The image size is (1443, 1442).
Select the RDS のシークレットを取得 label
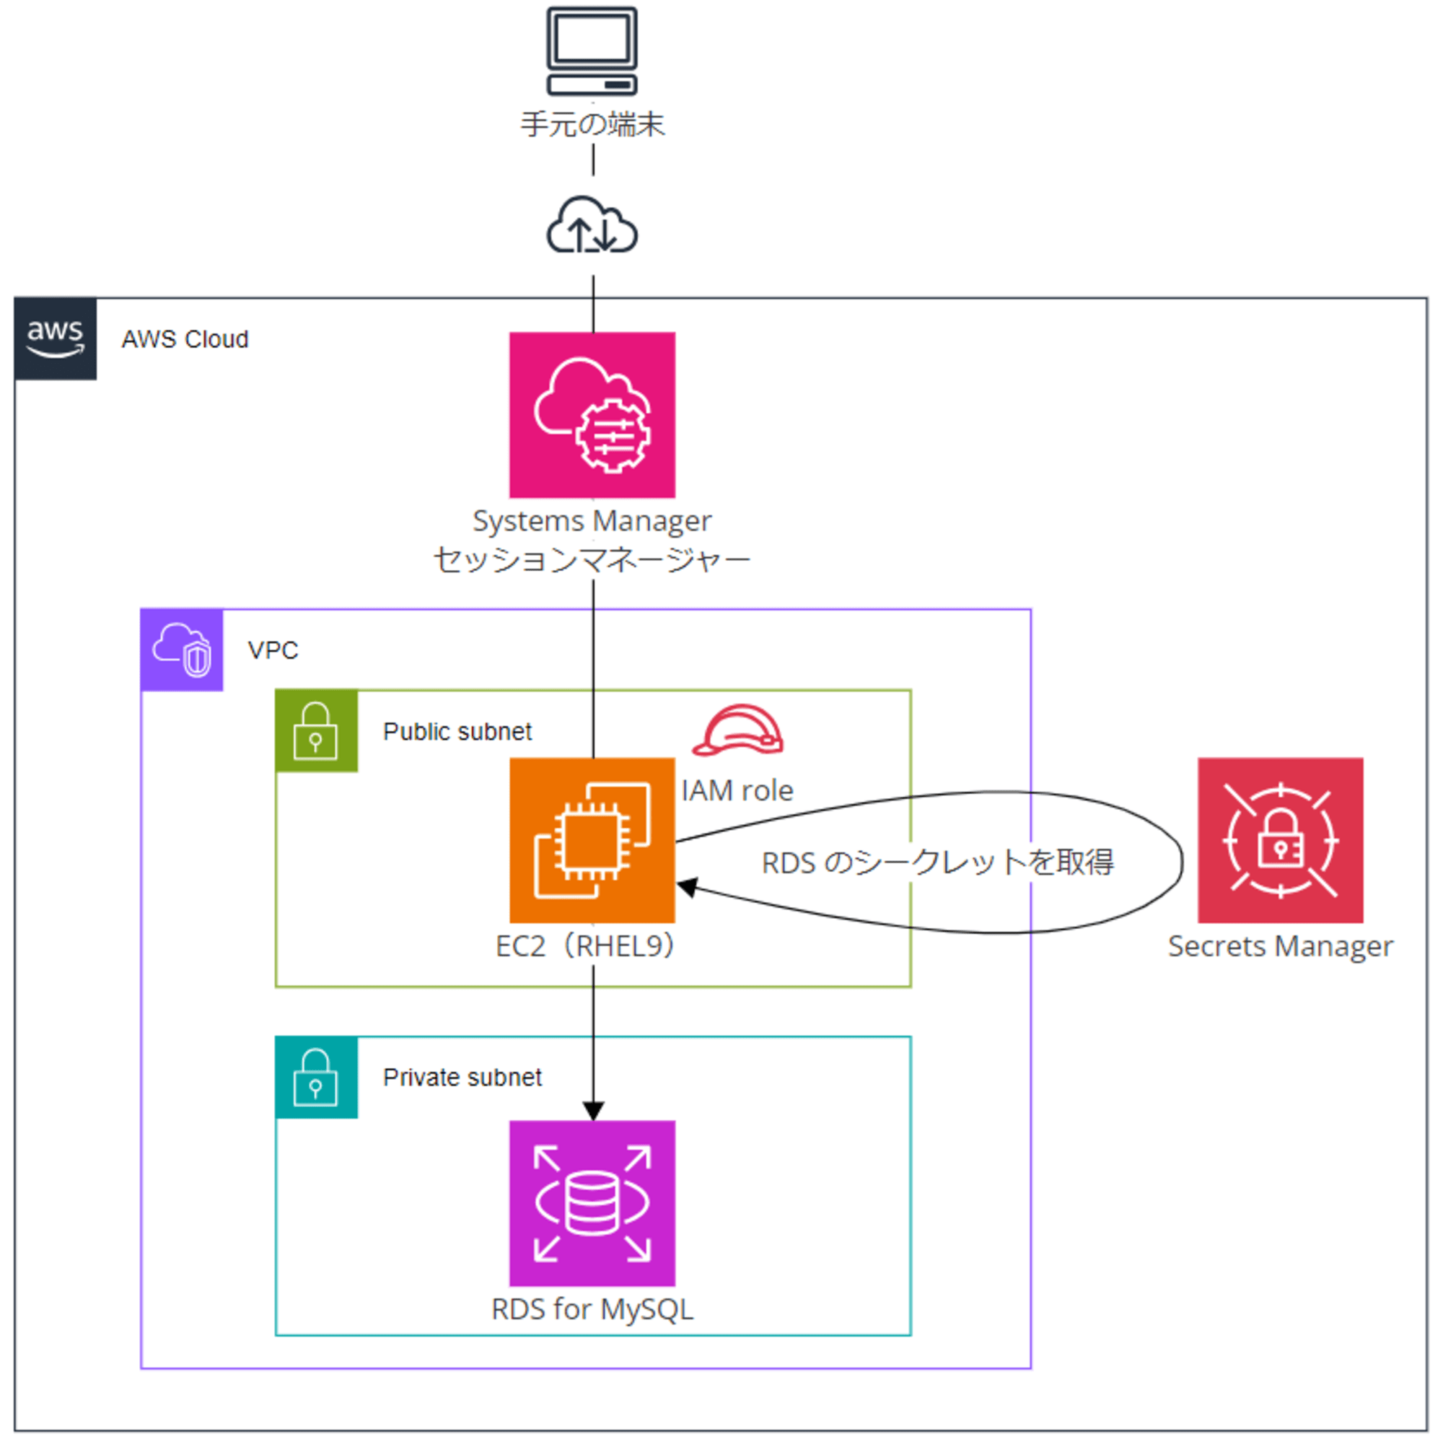(937, 862)
